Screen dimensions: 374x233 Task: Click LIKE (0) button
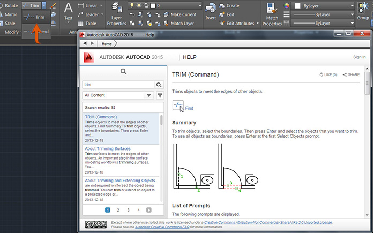328,74
